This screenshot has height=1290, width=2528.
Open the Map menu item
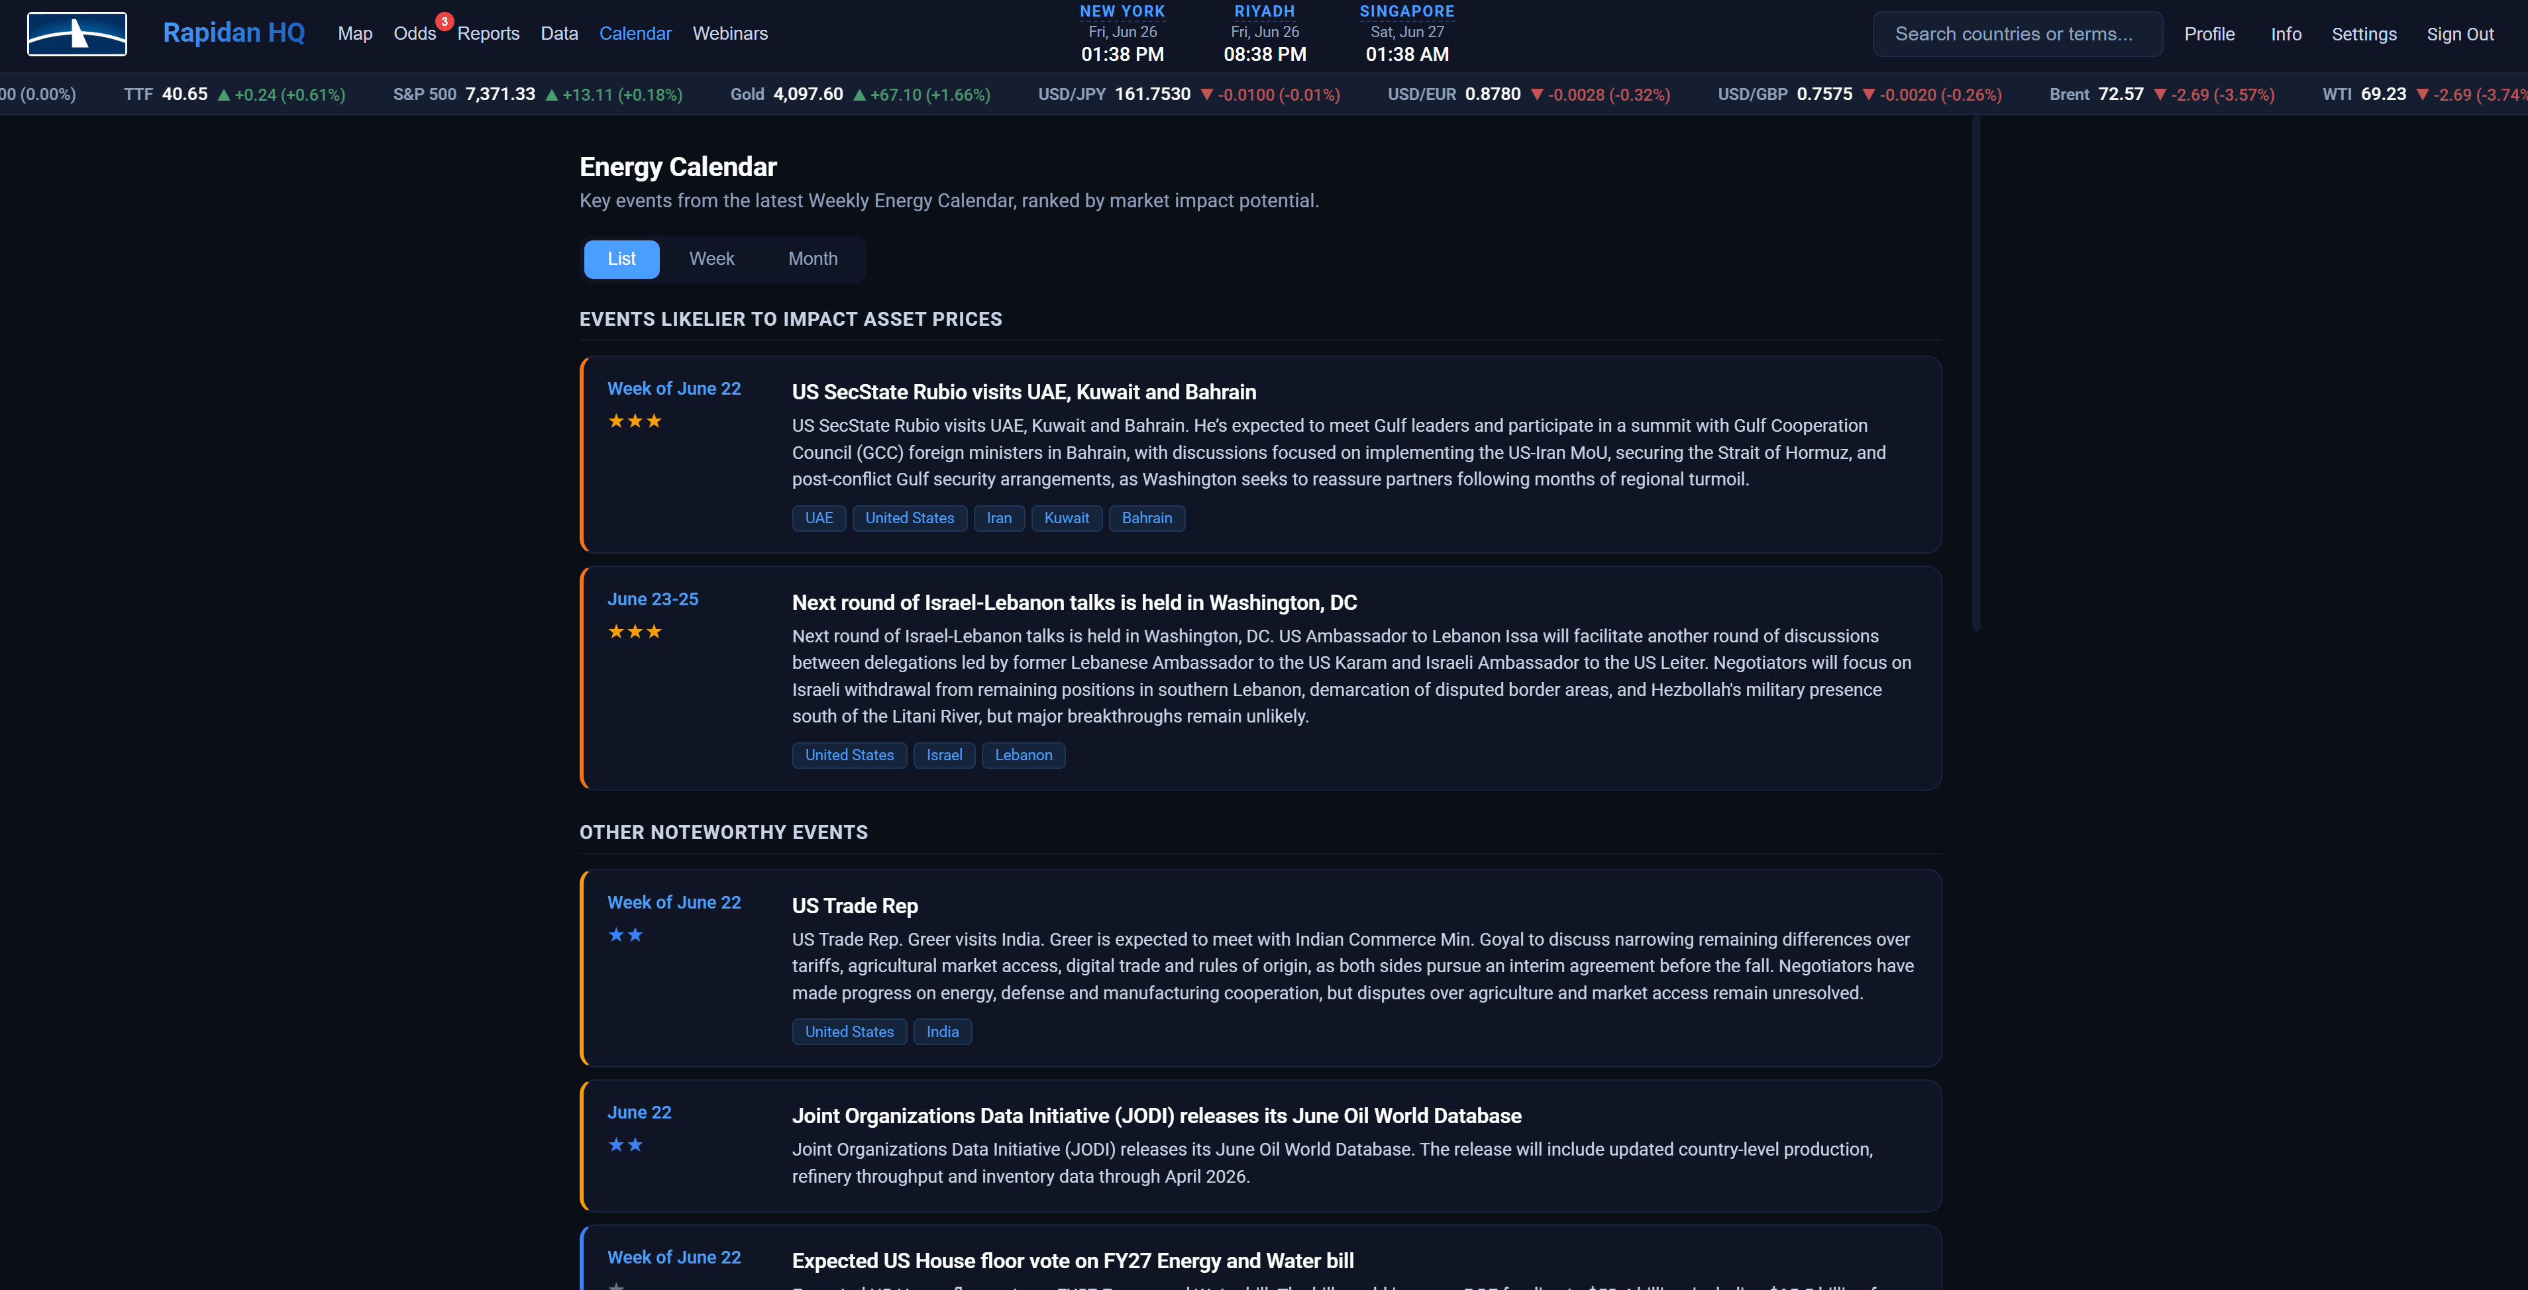click(x=355, y=33)
